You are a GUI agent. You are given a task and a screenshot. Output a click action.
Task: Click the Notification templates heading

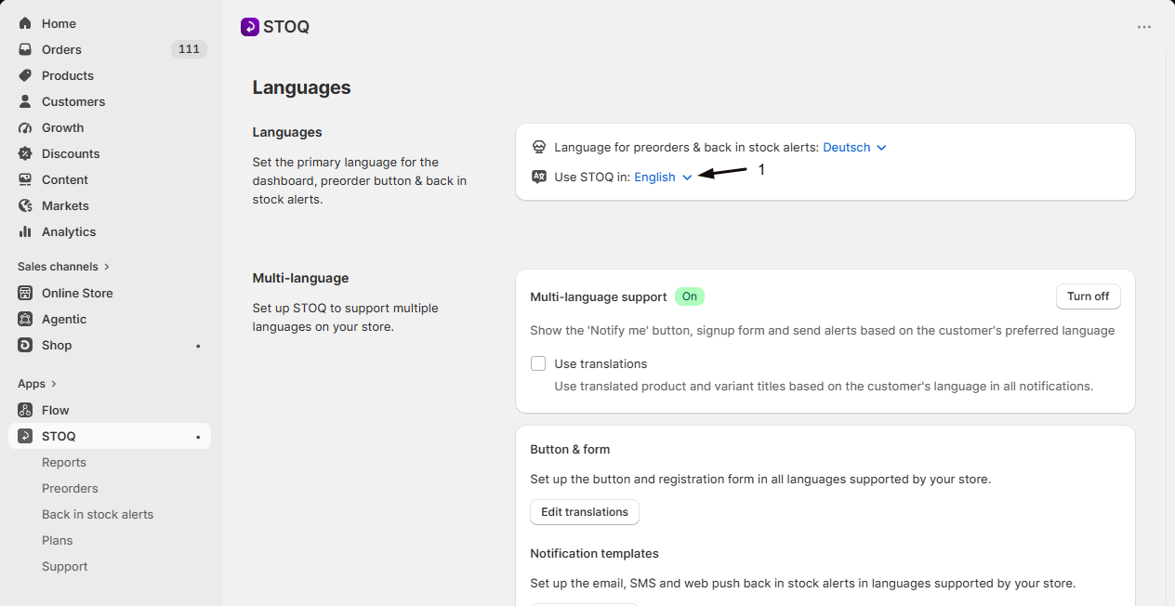tap(594, 553)
